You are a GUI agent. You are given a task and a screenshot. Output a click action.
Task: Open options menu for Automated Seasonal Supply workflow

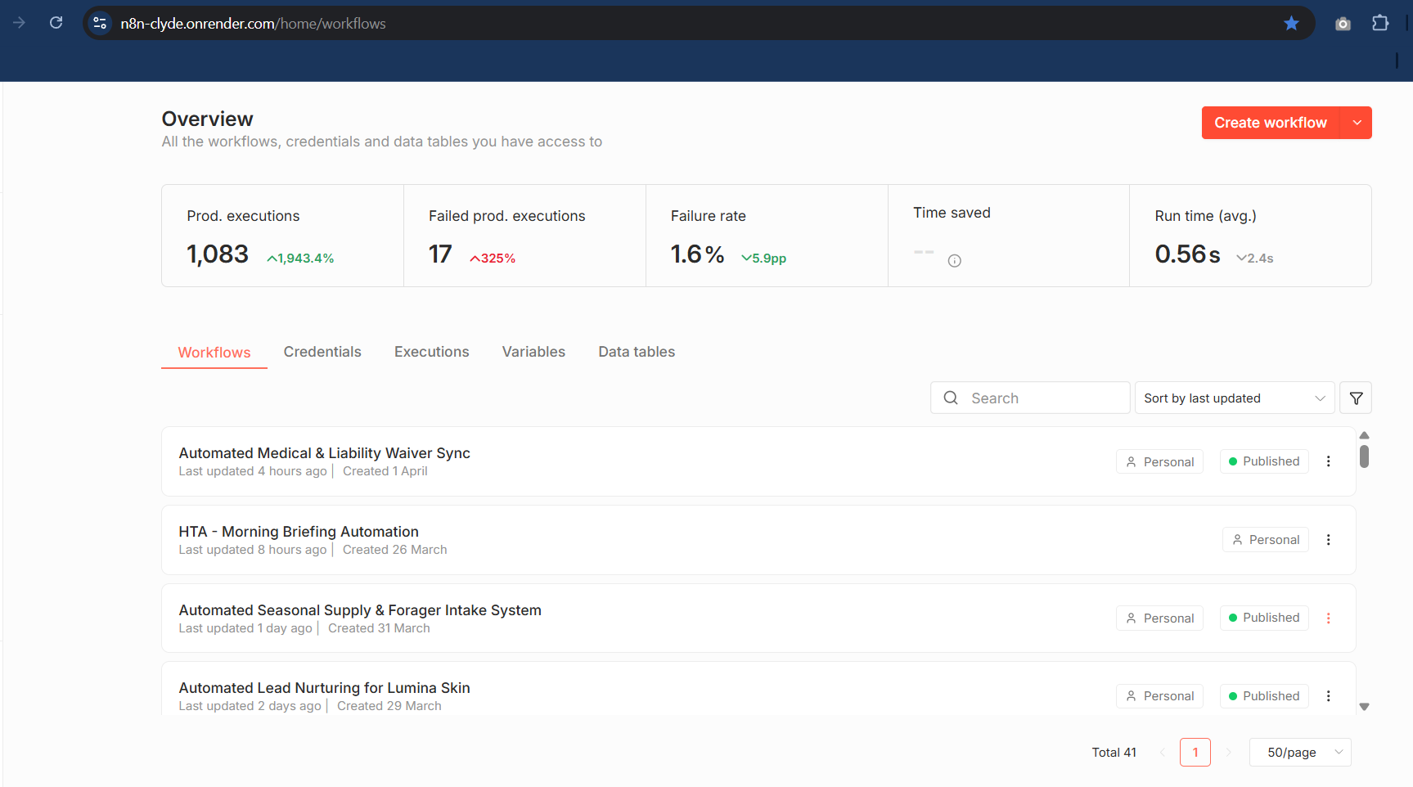(1328, 618)
